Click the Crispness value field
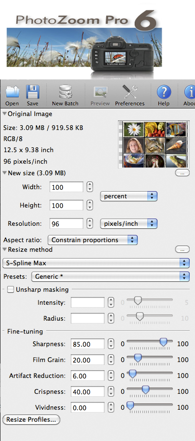 pyautogui.click(x=88, y=391)
